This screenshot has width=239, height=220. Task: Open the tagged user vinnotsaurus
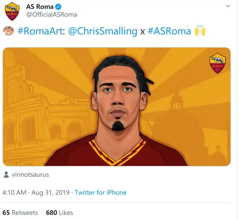tap(30, 174)
